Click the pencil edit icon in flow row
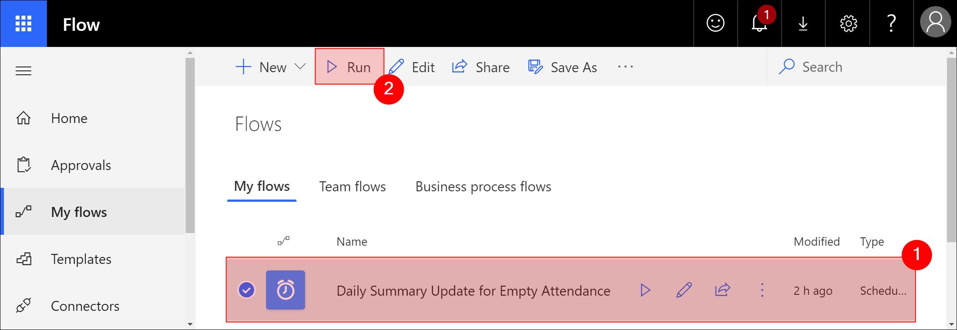 click(x=684, y=290)
